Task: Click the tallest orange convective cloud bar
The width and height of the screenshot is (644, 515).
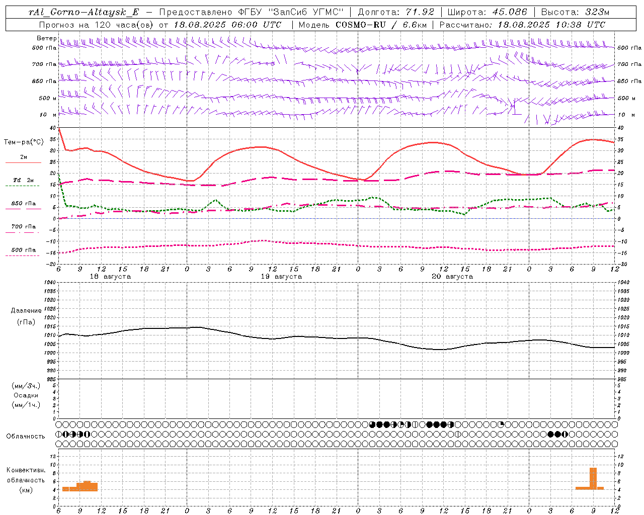Action: click(x=593, y=478)
